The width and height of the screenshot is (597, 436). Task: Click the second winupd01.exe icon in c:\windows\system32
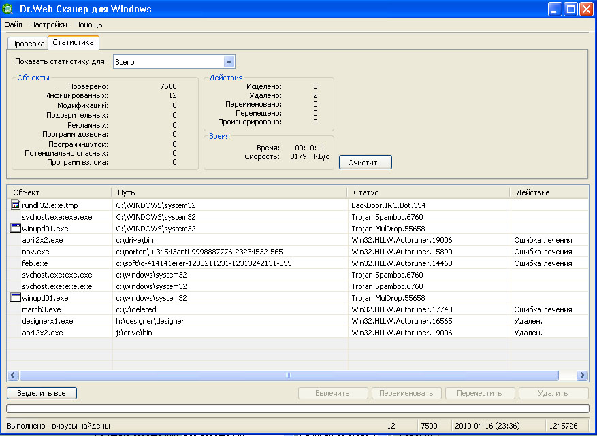(x=15, y=297)
